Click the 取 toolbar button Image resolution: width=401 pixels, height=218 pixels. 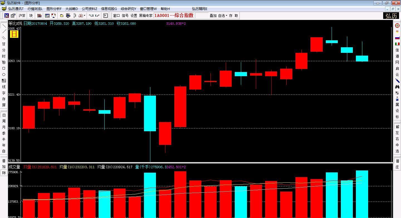236,16
